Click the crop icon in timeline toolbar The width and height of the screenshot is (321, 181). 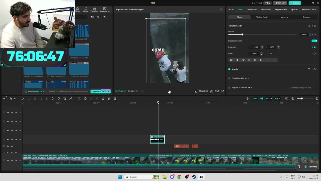[x=65, y=99]
